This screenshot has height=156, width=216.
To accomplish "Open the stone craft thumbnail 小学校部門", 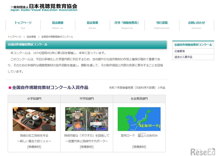I will 34,119.
